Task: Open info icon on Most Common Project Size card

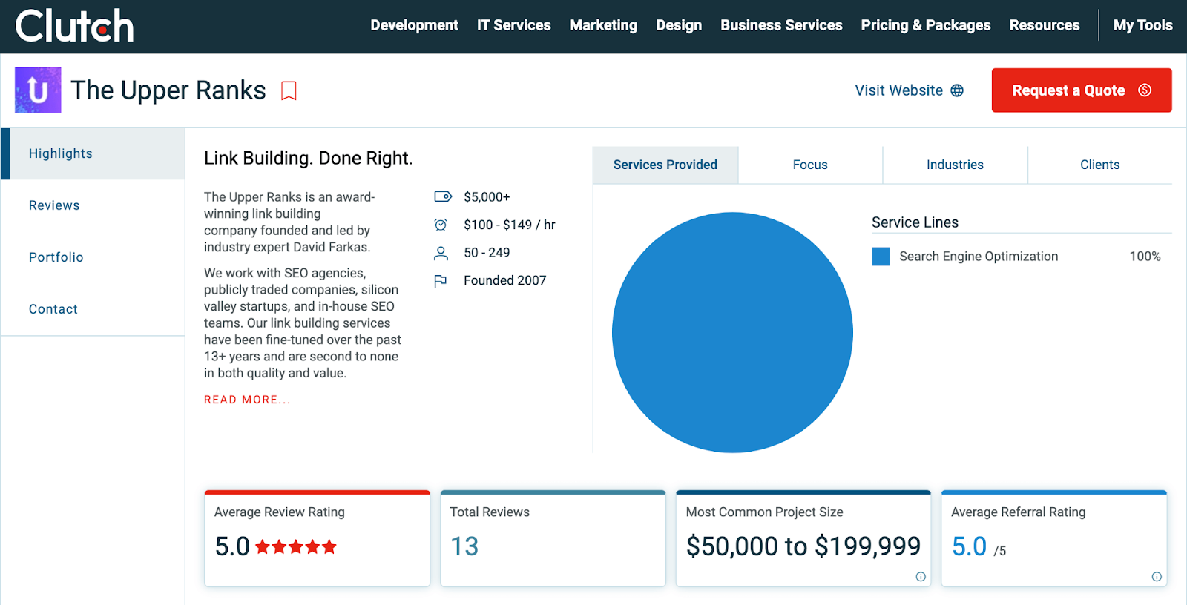Action: point(921,577)
